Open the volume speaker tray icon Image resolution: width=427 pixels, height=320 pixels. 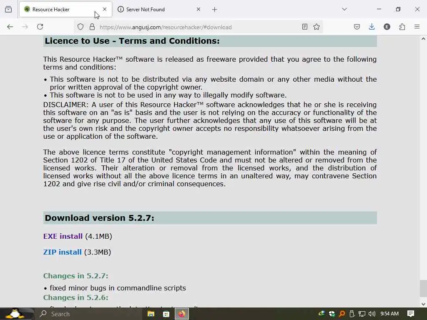(372, 314)
